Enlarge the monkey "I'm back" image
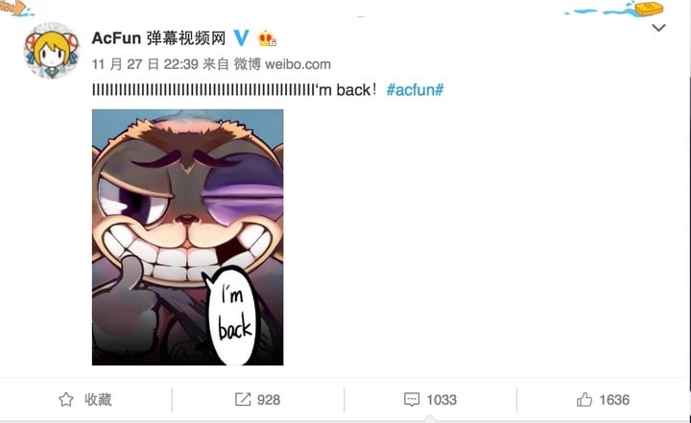The height and width of the screenshot is (423, 691). click(x=188, y=237)
